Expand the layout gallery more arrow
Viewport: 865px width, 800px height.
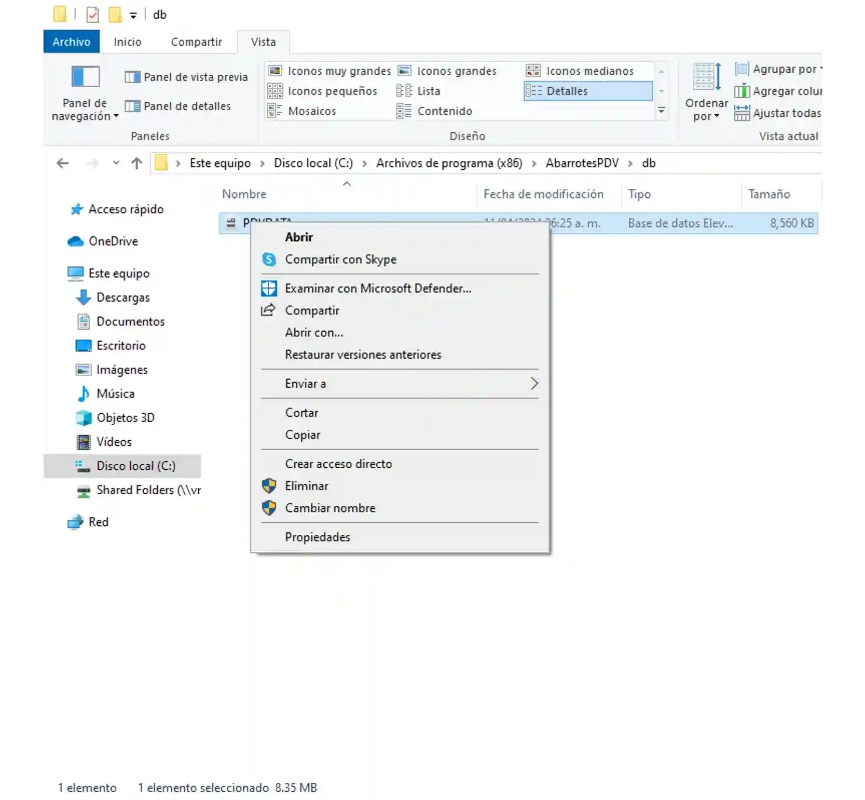tap(661, 111)
